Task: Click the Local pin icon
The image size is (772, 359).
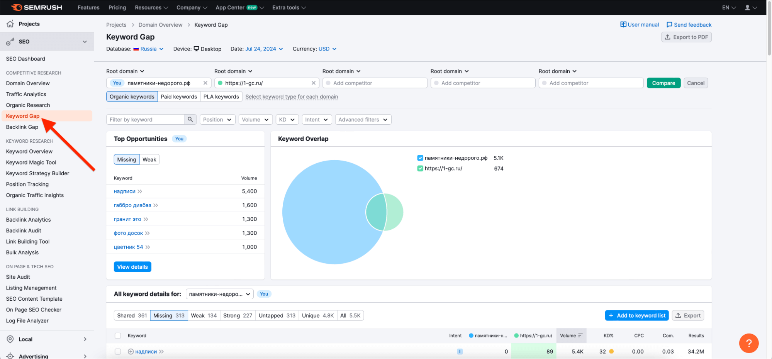Action: pyautogui.click(x=10, y=339)
